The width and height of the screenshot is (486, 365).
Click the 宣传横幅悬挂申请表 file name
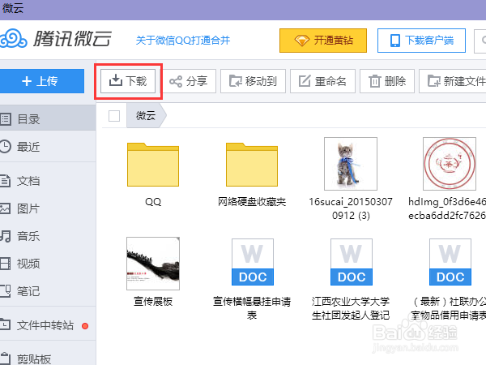coord(252,308)
